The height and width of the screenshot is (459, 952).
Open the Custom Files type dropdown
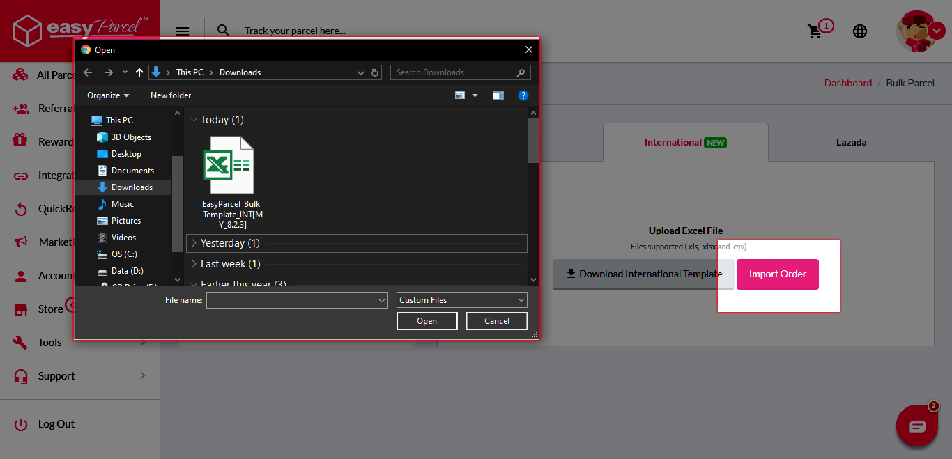point(462,300)
